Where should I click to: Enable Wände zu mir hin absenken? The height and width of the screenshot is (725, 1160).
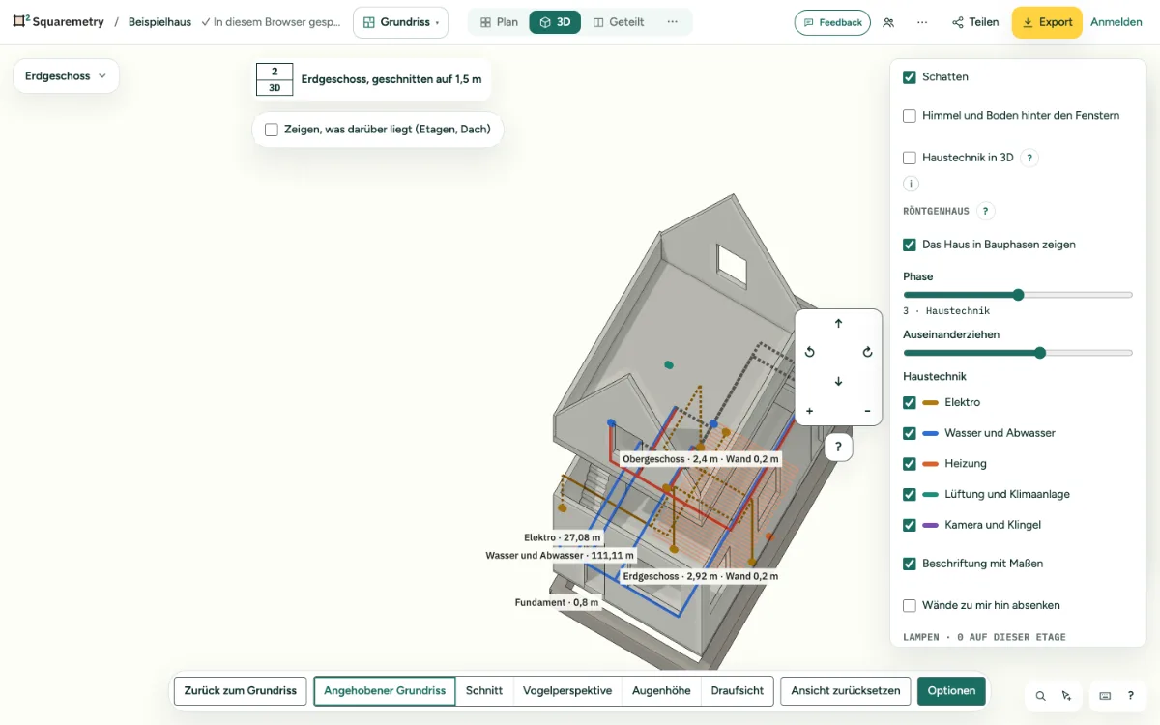pyautogui.click(x=910, y=605)
